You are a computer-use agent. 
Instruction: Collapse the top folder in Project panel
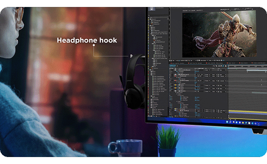pos(150,19)
